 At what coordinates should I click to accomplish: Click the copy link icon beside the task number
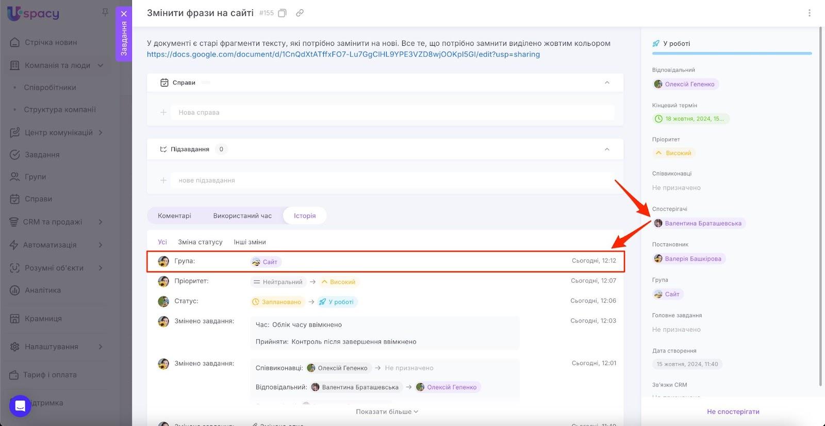click(x=300, y=13)
